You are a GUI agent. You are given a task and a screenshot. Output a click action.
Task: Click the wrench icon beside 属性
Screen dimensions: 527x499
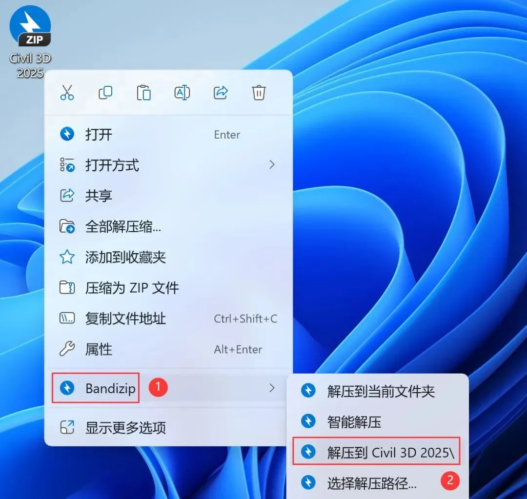[67, 349]
